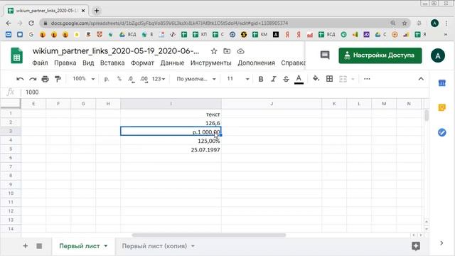This screenshot has width=455, height=256.
Task: Open the Вставка menu
Action: [x=112, y=63]
